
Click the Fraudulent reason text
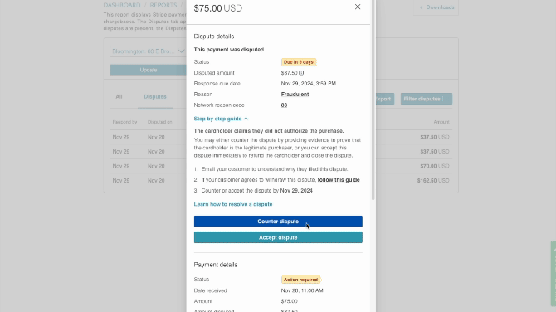coord(295,95)
